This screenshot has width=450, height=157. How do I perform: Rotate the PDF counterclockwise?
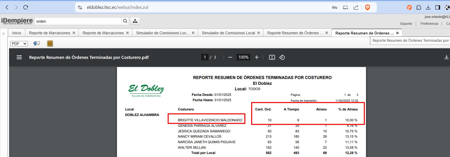282,57
